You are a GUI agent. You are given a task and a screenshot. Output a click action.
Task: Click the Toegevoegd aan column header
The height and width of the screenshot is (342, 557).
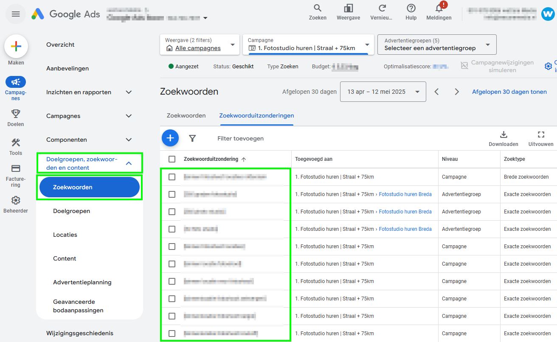(x=314, y=159)
